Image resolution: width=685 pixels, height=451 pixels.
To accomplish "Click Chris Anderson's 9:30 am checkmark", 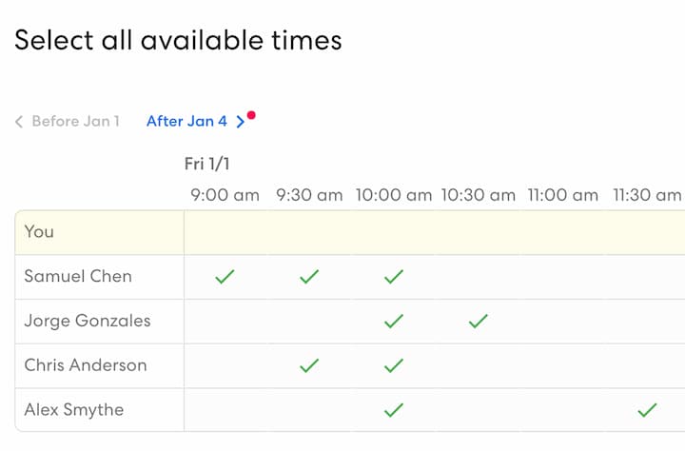I will click(x=309, y=365).
